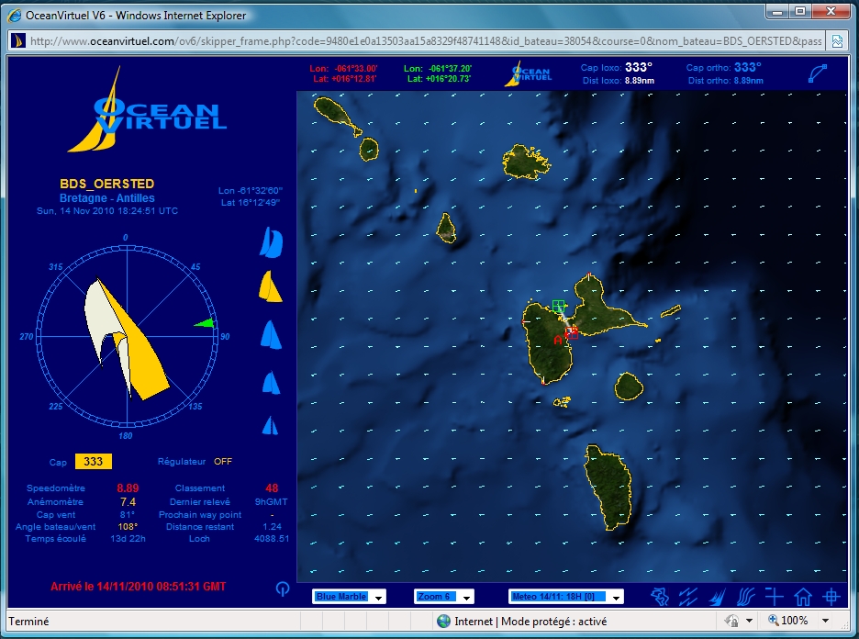859x639 pixels.
Task: Open the 100% zoom level arrow in the status bar
Action: pos(825,621)
